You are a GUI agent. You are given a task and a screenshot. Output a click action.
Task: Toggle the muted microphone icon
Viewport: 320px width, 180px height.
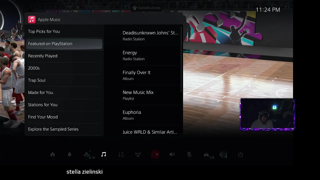pos(189,154)
